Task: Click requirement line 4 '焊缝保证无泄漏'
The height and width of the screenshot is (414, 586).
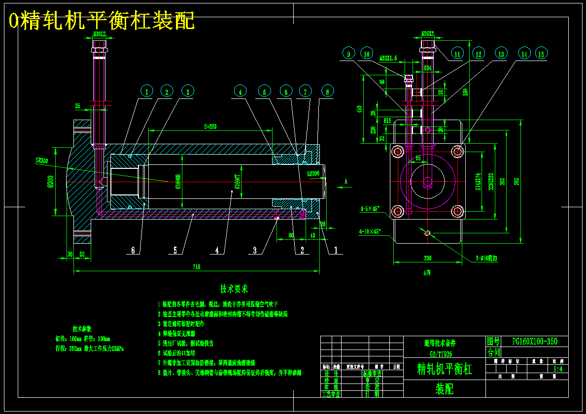Action: (176, 333)
